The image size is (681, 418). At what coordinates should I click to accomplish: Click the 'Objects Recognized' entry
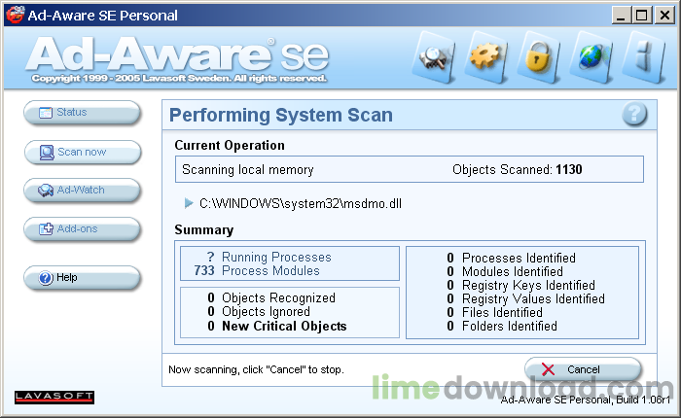click(x=271, y=297)
